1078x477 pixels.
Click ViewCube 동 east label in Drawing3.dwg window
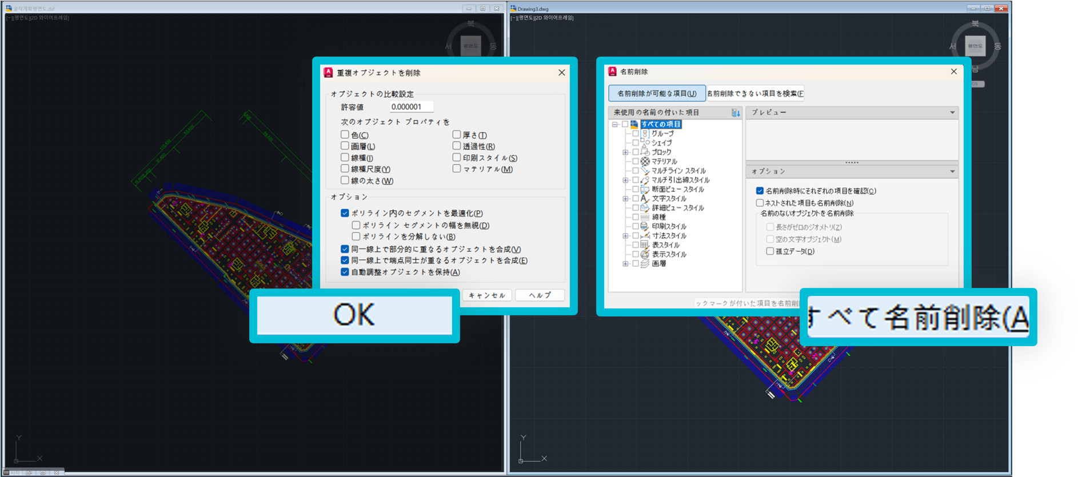pos(997,46)
